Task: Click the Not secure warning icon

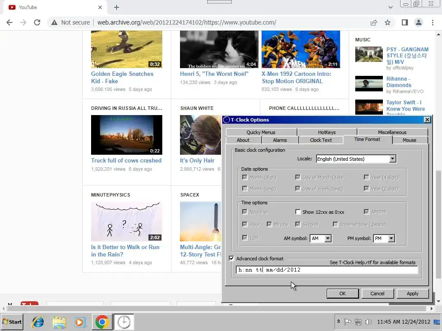Action: (x=54, y=22)
